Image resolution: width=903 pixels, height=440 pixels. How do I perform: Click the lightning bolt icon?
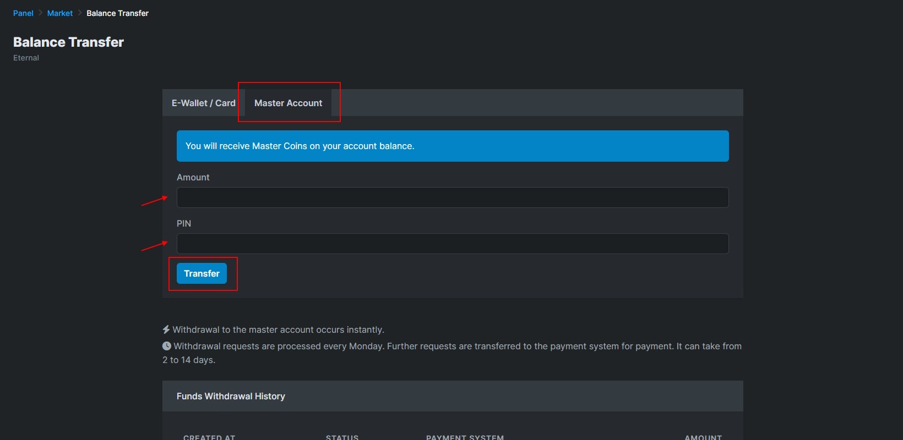pyautogui.click(x=166, y=329)
